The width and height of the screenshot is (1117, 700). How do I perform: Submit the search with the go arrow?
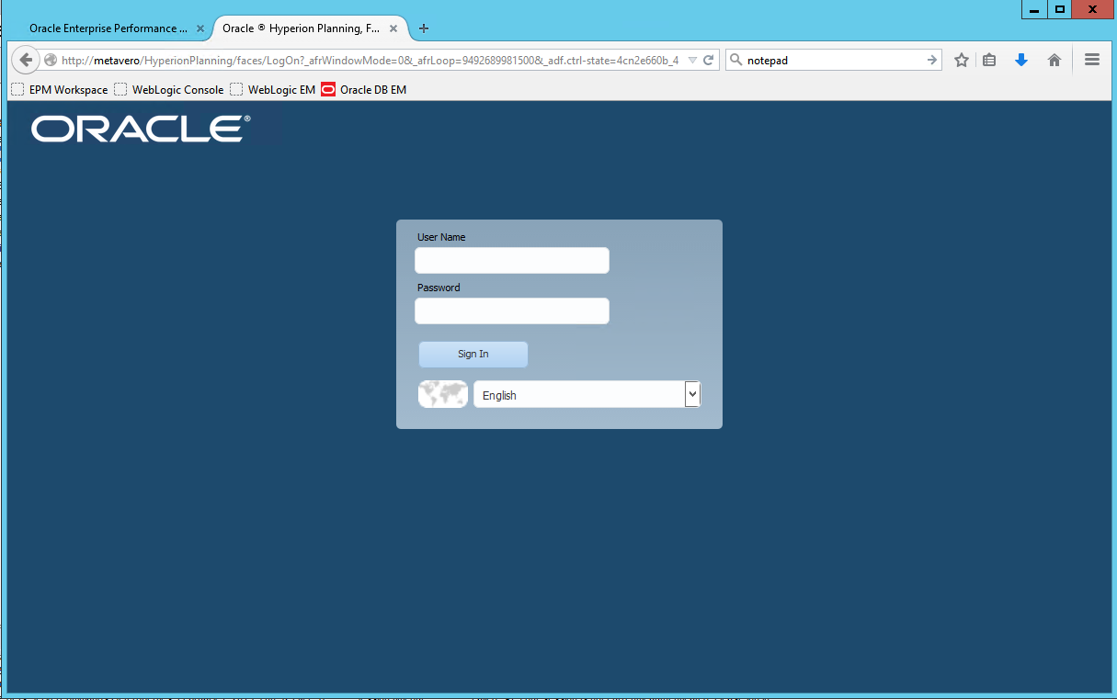(932, 60)
